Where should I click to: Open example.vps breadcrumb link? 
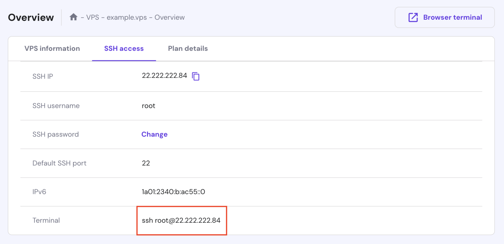click(127, 17)
